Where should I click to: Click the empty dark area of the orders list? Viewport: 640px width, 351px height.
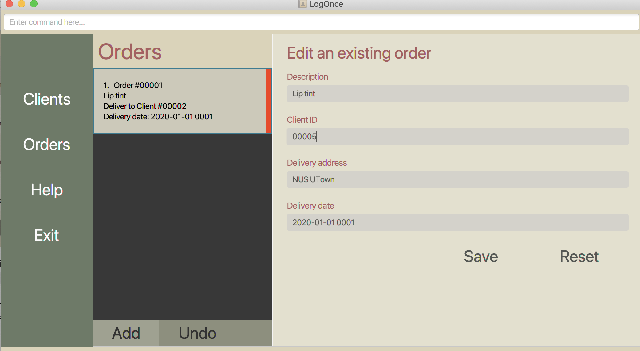click(x=183, y=226)
